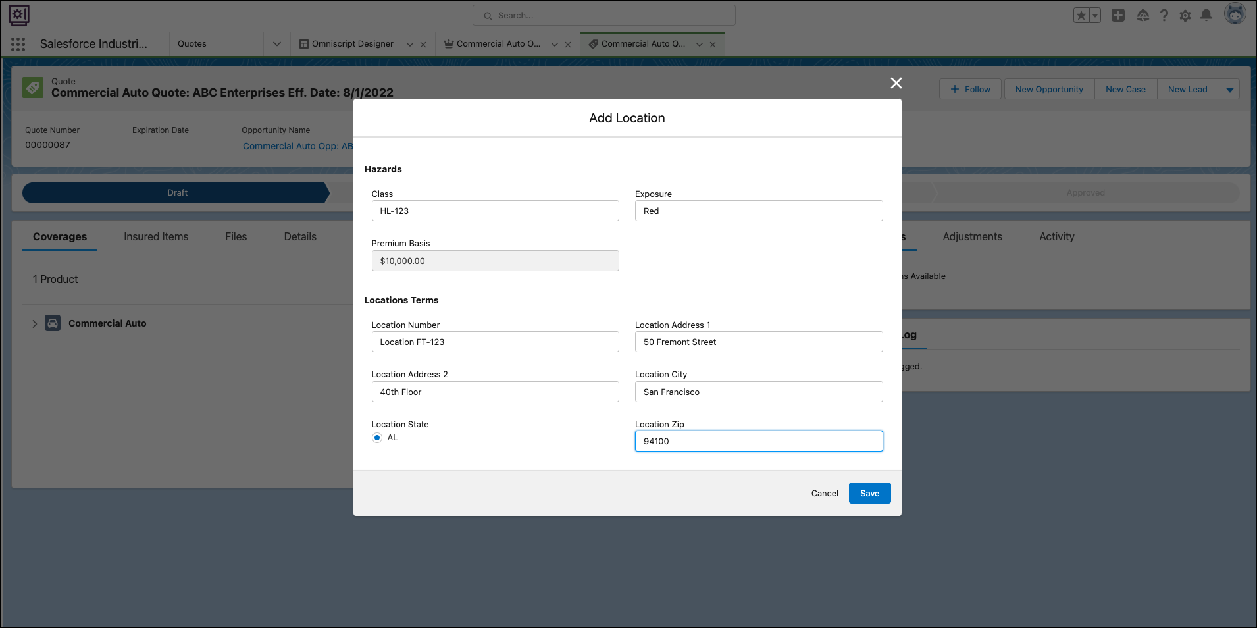Close the Commercial Auto O... tab

pyautogui.click(x=568, y=45)
